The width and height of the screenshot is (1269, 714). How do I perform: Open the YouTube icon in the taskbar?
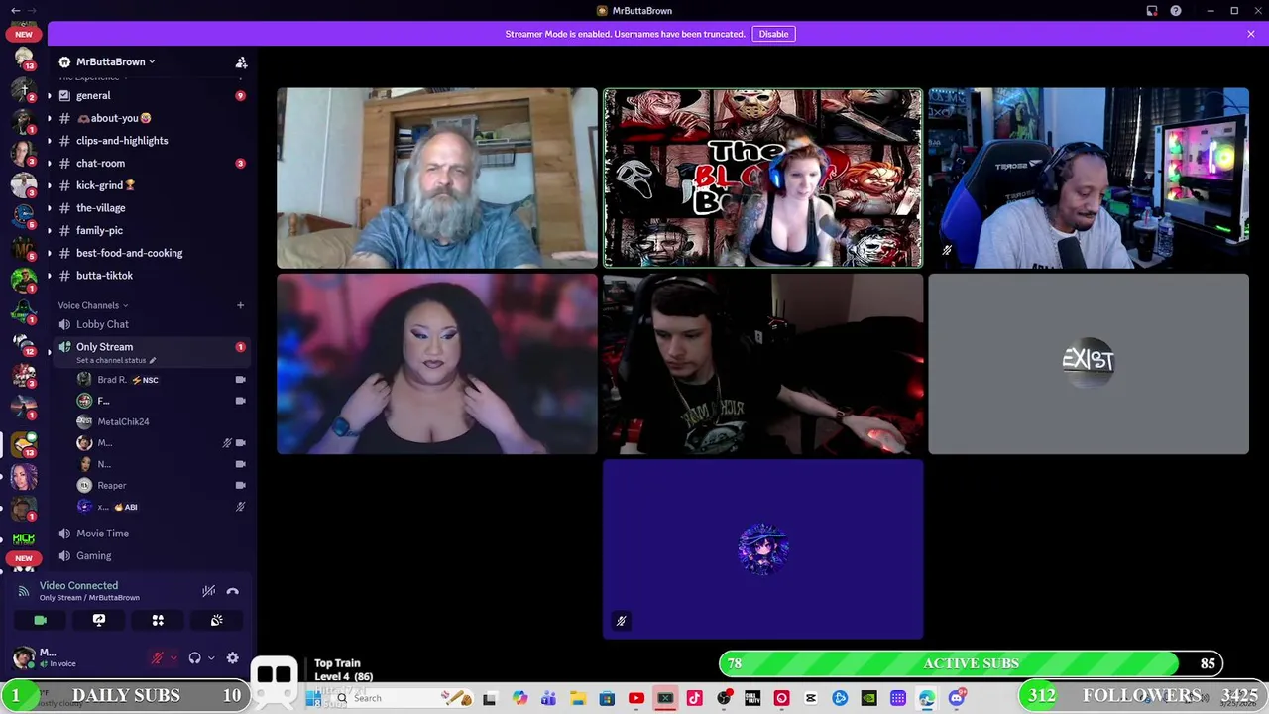pyautogui.click(x=636, y=698)
